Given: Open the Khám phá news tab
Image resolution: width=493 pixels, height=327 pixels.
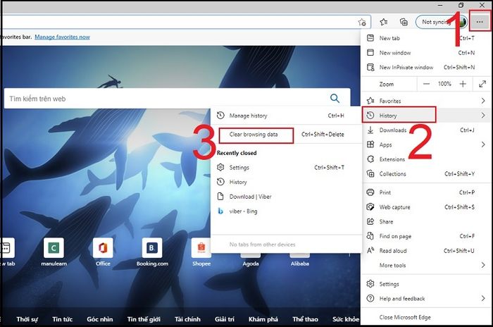Looking at the screenshot, I should coord(263,319).
